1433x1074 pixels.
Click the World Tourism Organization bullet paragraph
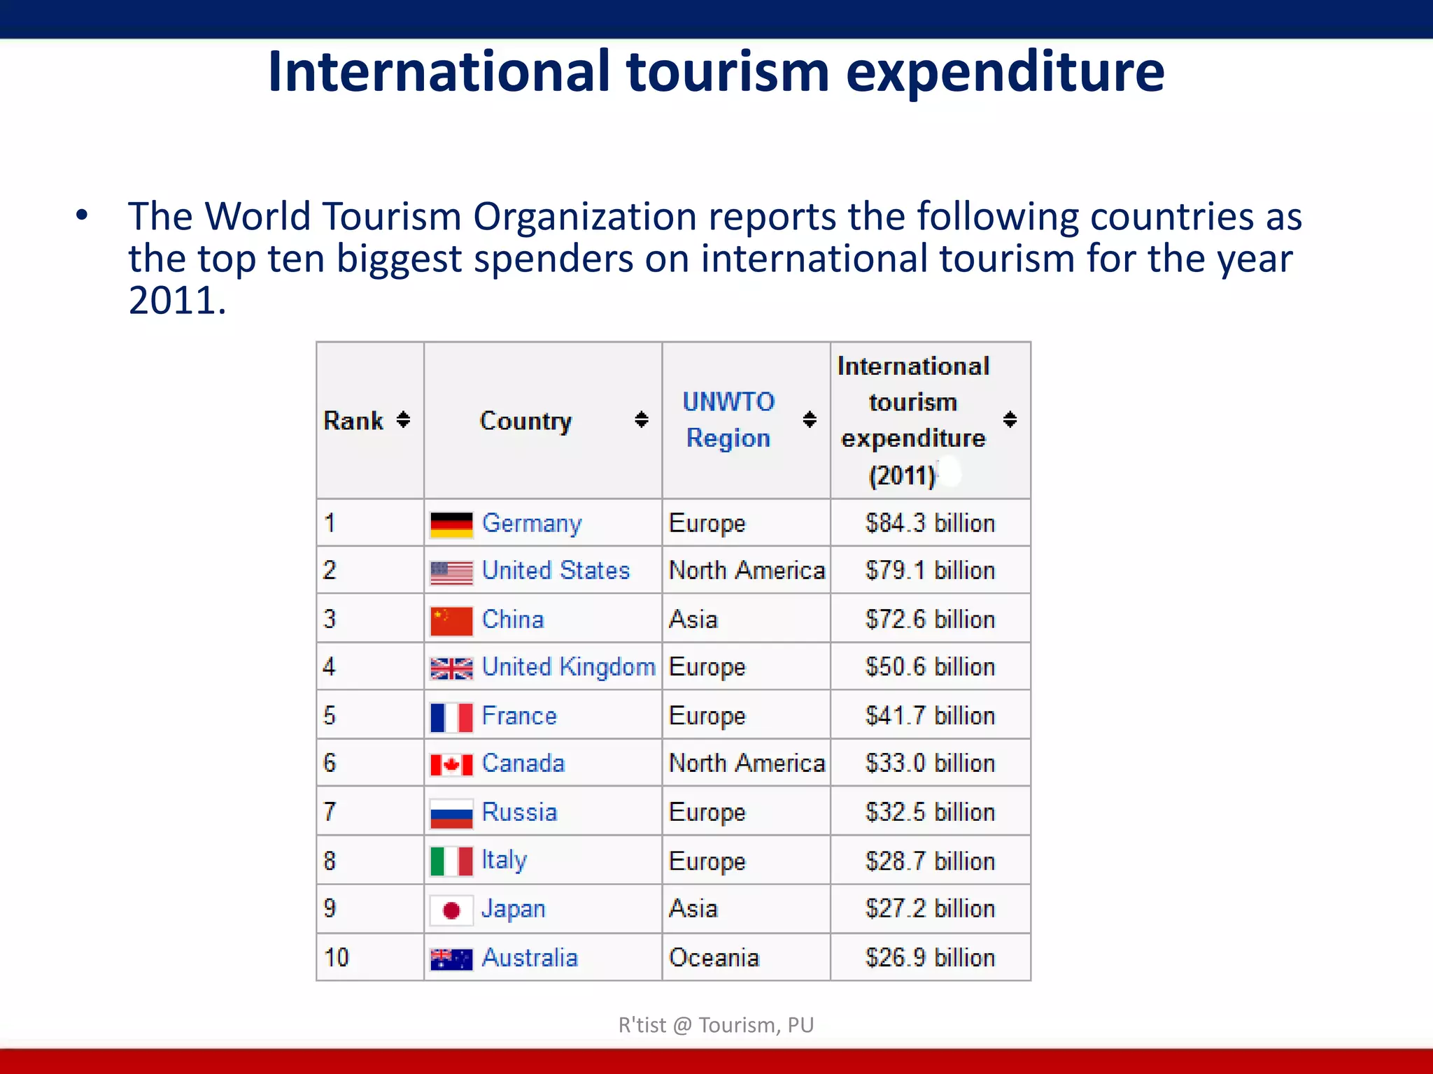pos(714,258)
